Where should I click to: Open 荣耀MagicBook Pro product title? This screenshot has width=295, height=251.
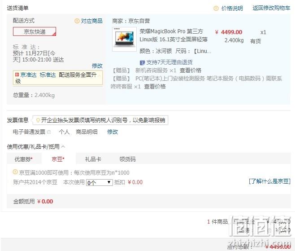click(174, 35)
